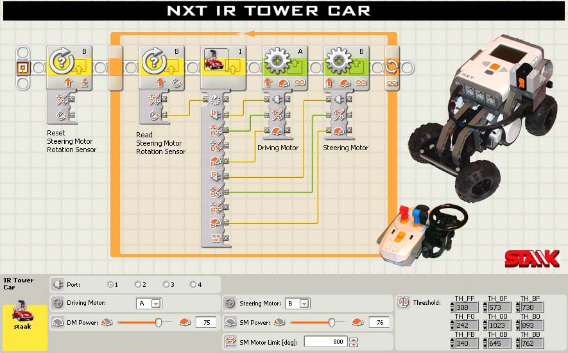Viewport: 568px width, 353px height.
Task: Select the Read Steering Motor Rotation Sensor block
Action: (x=162, y=67)
